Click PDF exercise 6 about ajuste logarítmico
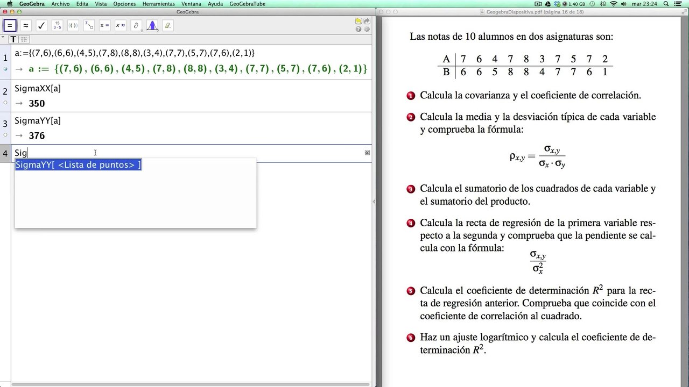The height and width of the screenshot is (387, 689). click(x=537, y=343)
